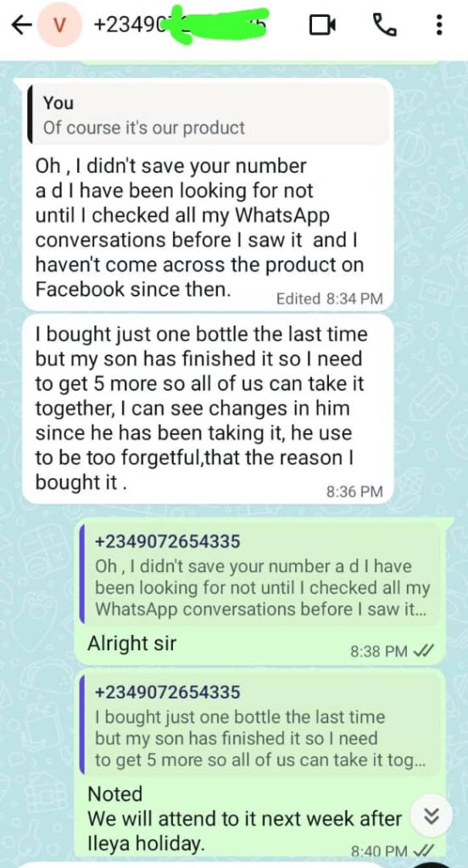This screenshot has height=868, width=468.
Task: Tap the read-receipt ticks at 8:40 PM
Action: [x=422, y=850]
